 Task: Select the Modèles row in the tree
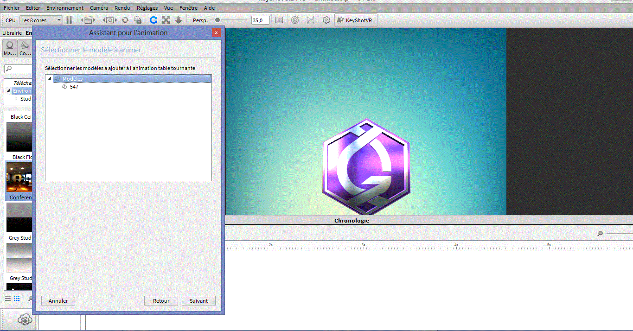point(132,79)
